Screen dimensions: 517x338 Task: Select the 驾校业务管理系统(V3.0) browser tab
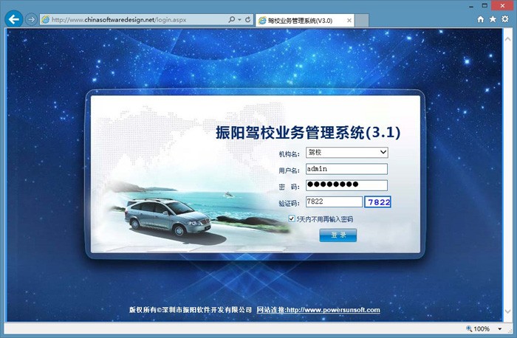304,21
